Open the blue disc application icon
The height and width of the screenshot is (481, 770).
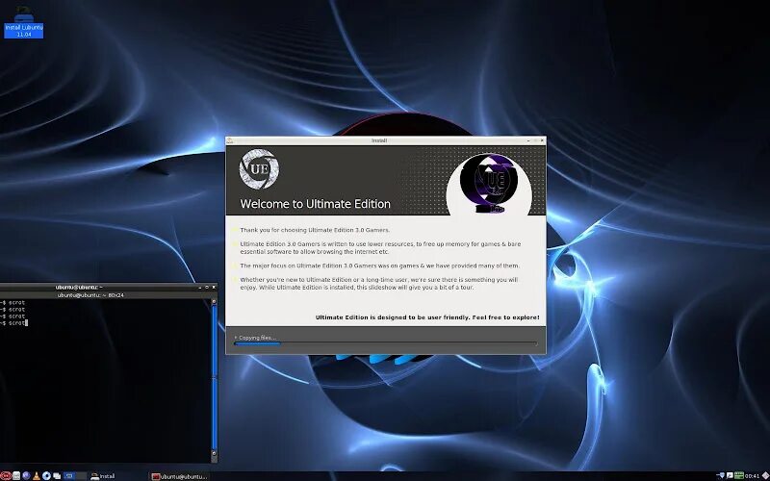tap(46, 475)
